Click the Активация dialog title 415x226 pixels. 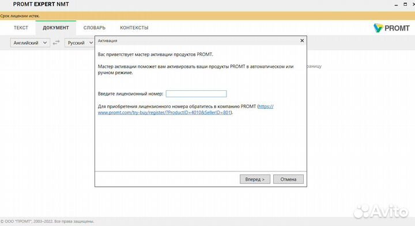[x=107, y=41]
